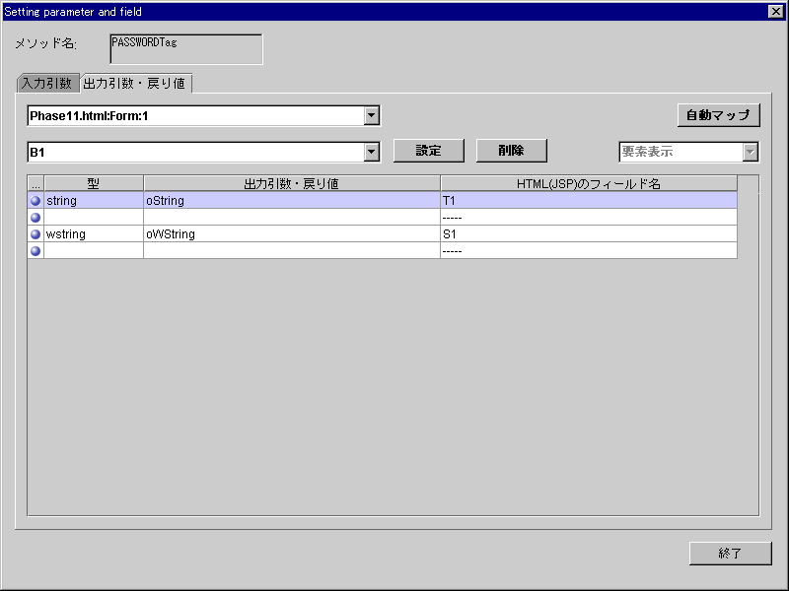Click blue bullet icon in row below string
This screenshot has width=789, height=591.
(x=36, y=217)
